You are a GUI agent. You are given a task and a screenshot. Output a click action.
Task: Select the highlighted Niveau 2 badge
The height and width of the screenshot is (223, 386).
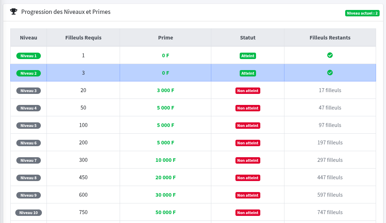click(28, 73)
